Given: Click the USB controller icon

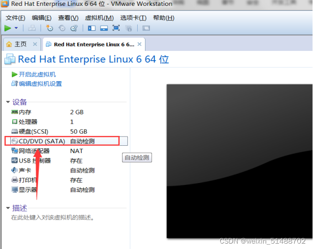Looking at the screenshot, I should 15,160.
